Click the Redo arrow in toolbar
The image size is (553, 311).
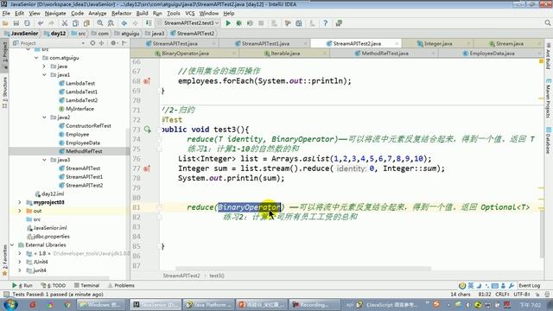(x=52, y=23)
